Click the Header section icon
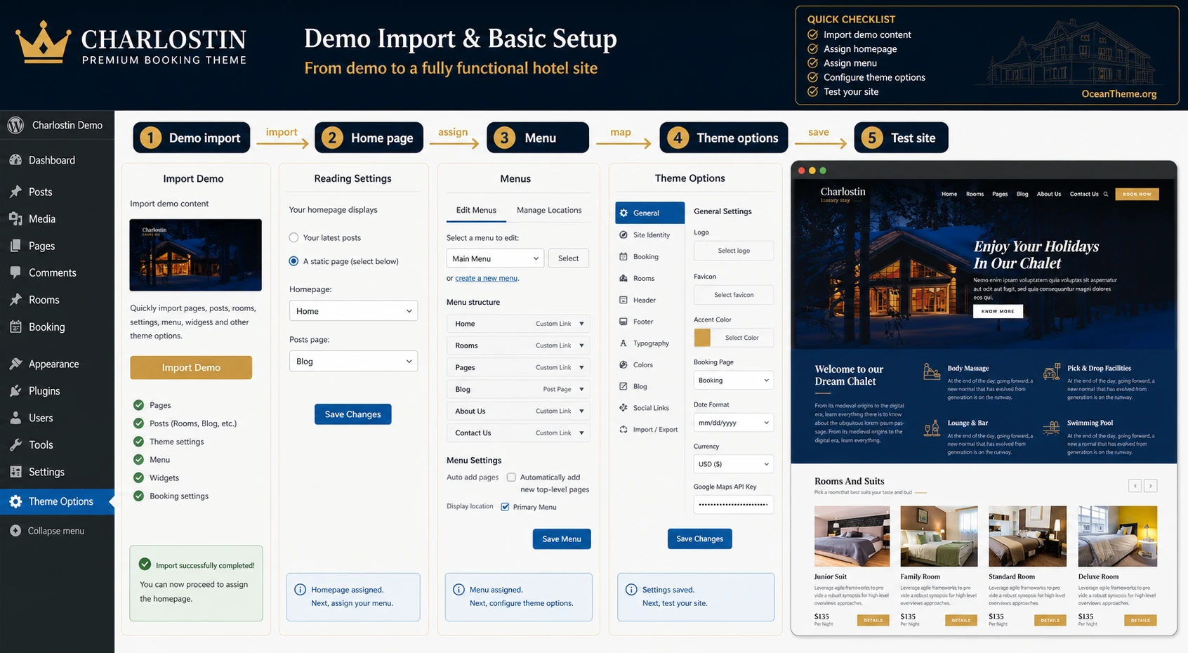The image size is (1188, 653). 623,300
